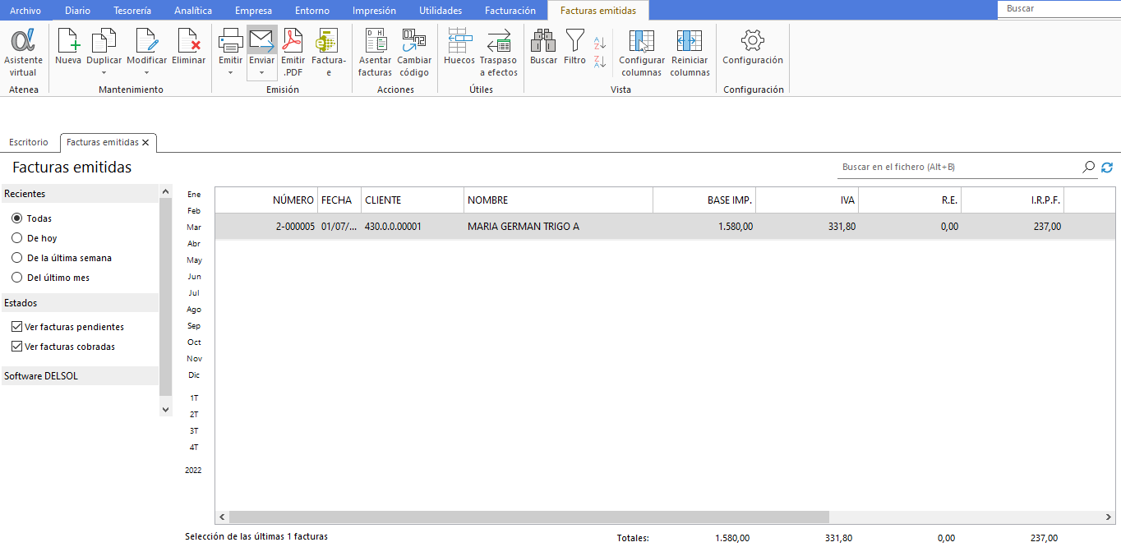Screen dimensions: 1121x556
Task: Expand the Modificar dropdown arrow
Action: click(x=146, y=72)
